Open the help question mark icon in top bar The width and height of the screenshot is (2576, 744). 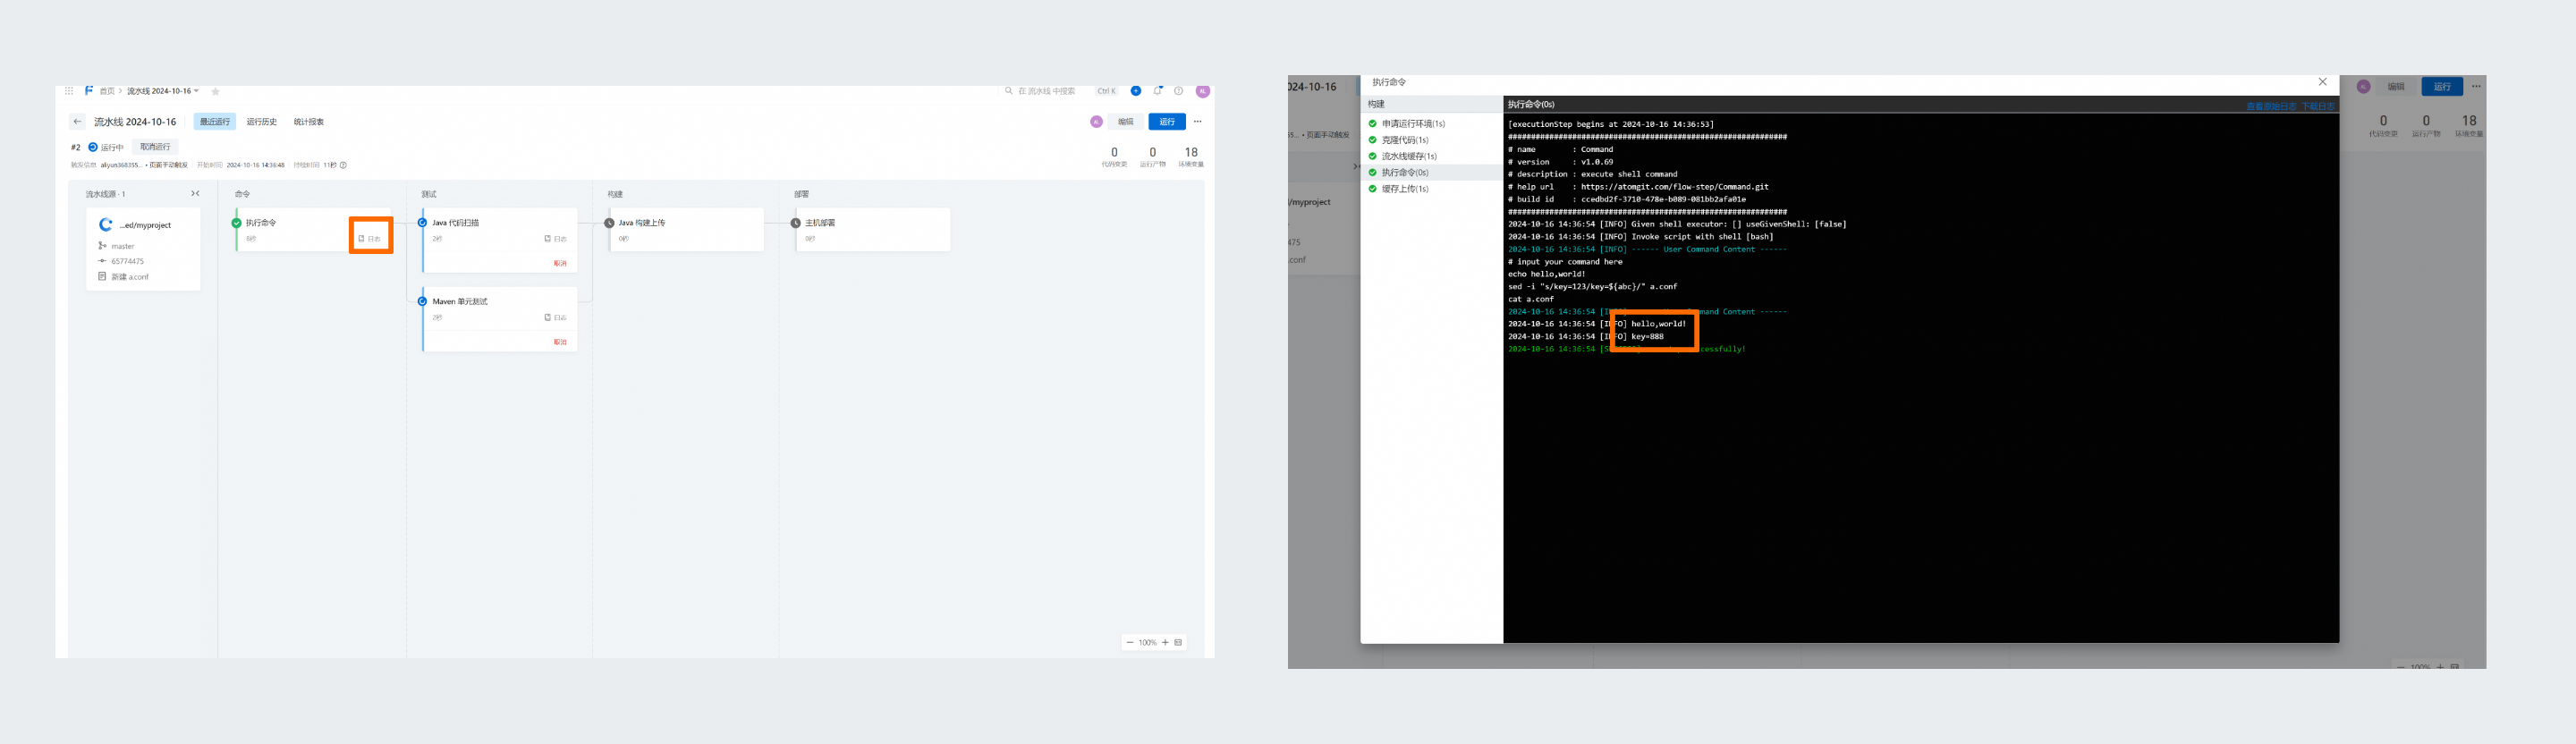click(1179, 91)
